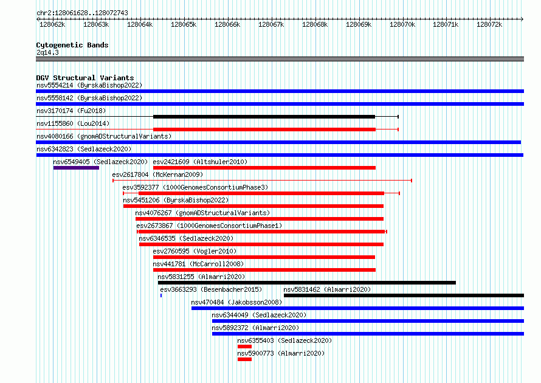541x383 pixels.
Task: Click the black bar of nsv5831462
Action: click(404, 295)
